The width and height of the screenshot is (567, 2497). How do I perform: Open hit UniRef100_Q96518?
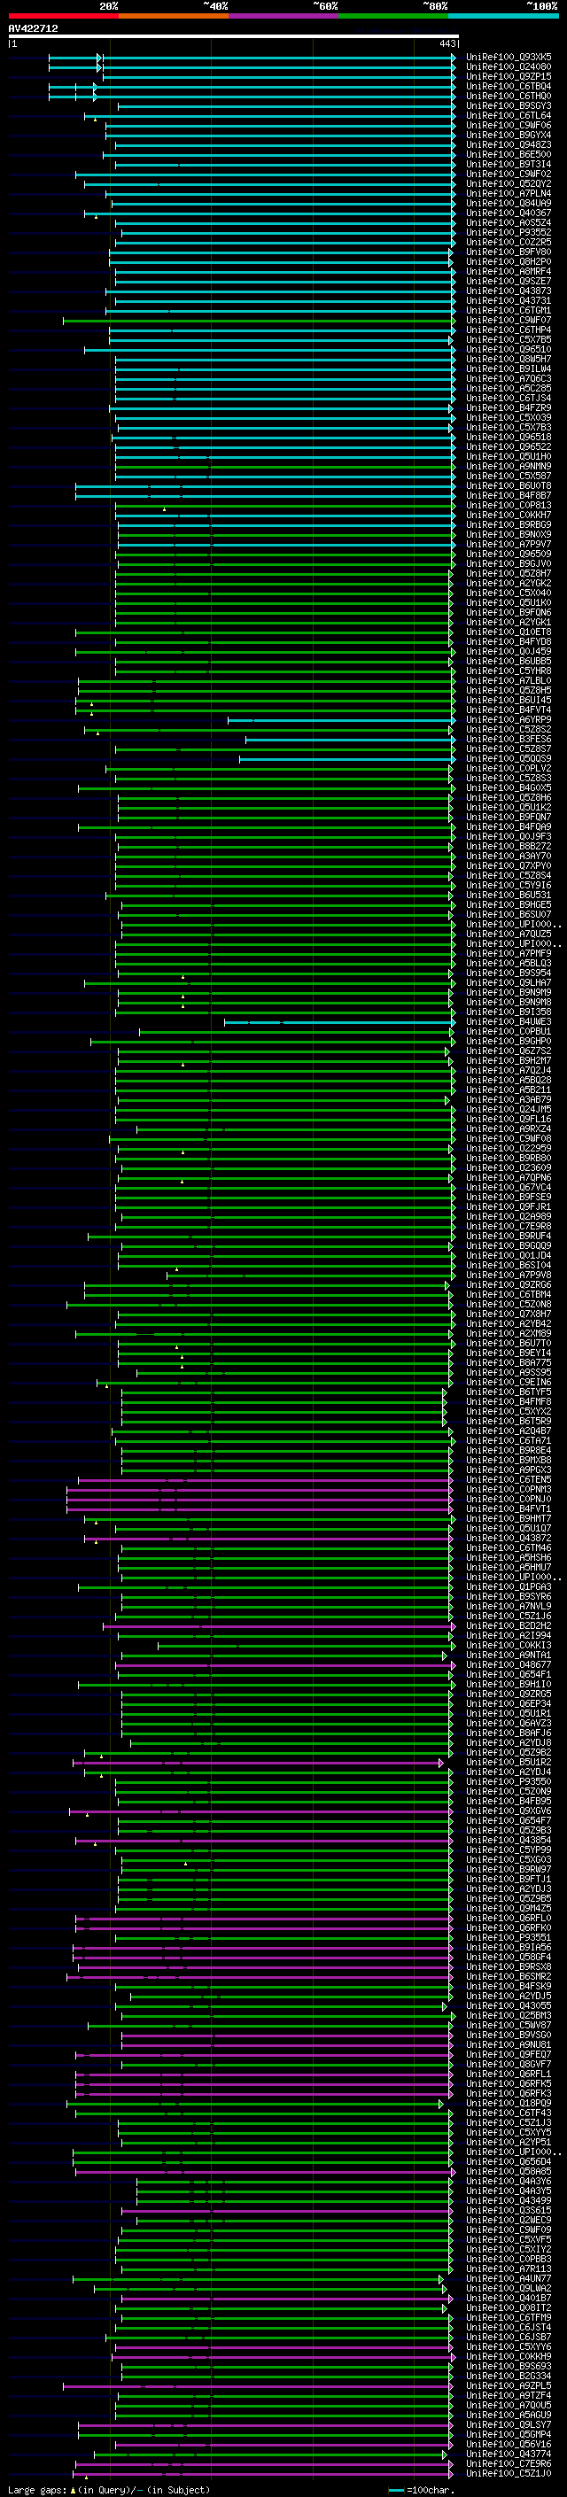tap(509, 438)
